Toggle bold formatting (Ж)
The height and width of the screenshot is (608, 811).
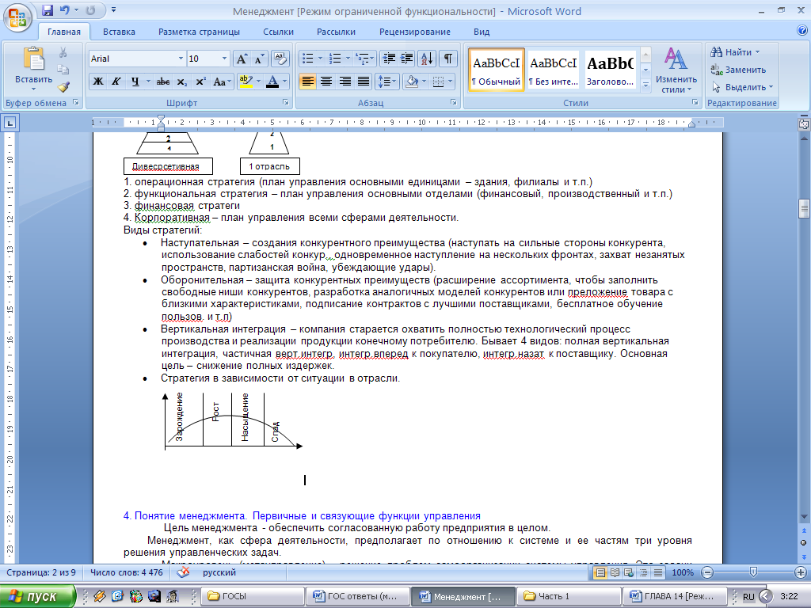click(97, 82)
